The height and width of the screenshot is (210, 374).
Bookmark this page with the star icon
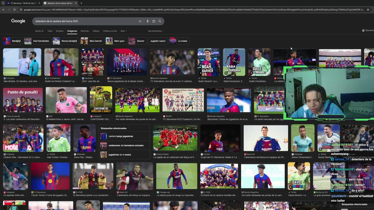(x=368, y=10)
